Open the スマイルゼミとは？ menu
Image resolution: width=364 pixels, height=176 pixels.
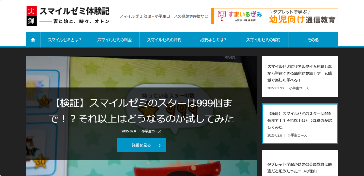pyautogui.click(x=65, y=40)
